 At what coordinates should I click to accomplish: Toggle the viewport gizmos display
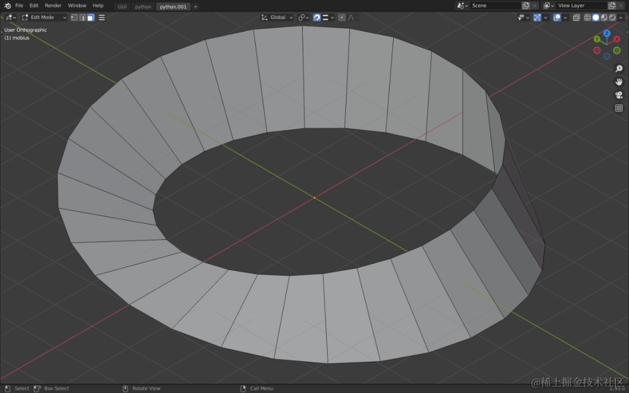[x=537, y=17]
